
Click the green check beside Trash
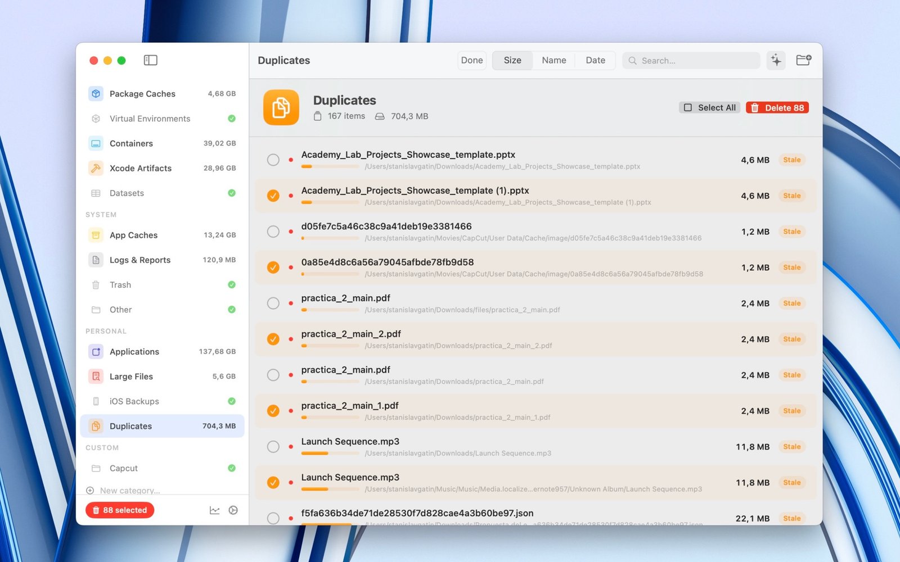pyautogui.click(x=232, y=285)
